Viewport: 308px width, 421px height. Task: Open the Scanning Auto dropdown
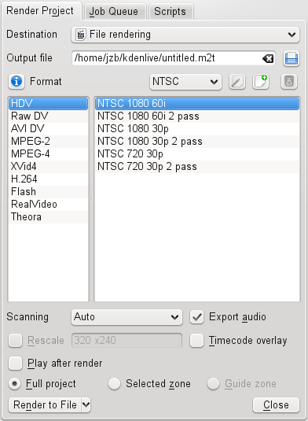point(126,317)
